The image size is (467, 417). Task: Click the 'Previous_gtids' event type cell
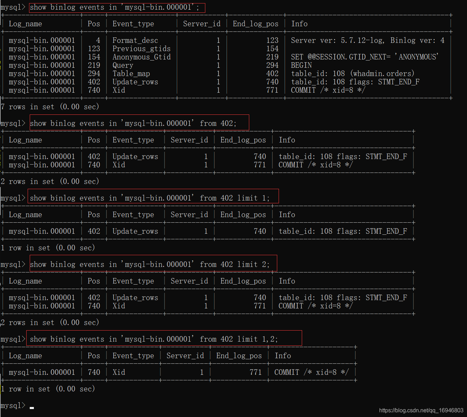coord(141,49)
